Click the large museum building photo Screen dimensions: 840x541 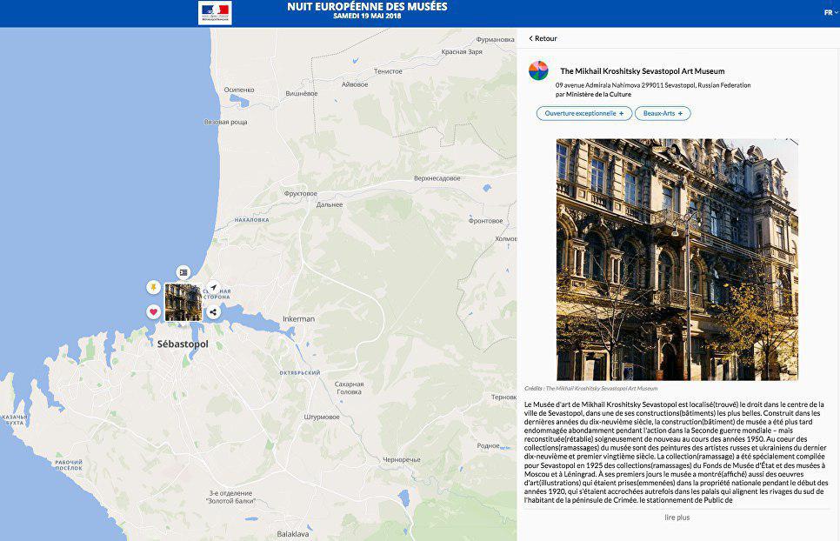click(677, 259)
